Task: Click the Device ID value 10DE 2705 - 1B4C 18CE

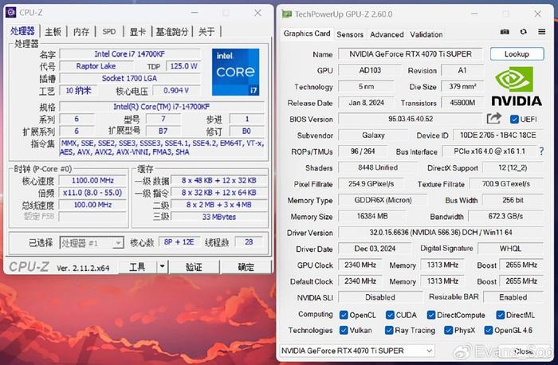Action: point(498,135)
